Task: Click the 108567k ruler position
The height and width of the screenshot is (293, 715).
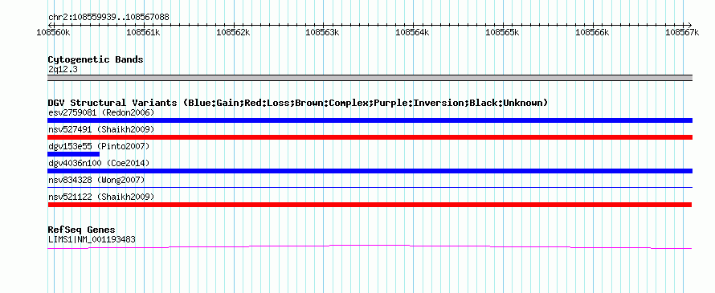Action: [682, 32]
